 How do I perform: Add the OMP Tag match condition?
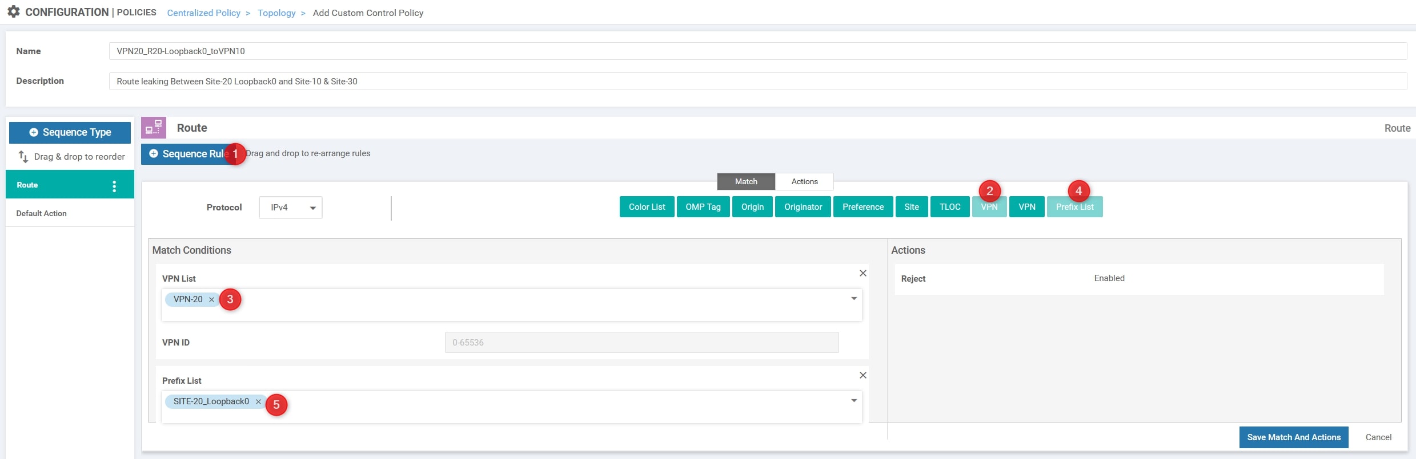point(703,207)
